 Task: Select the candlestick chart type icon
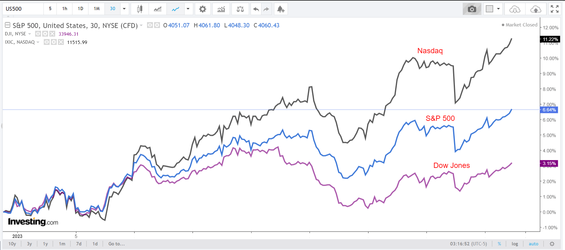140,9
